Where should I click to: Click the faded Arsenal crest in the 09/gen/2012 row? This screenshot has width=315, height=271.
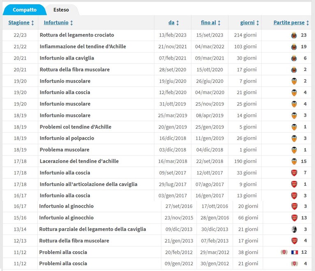(x=294, y=264)
